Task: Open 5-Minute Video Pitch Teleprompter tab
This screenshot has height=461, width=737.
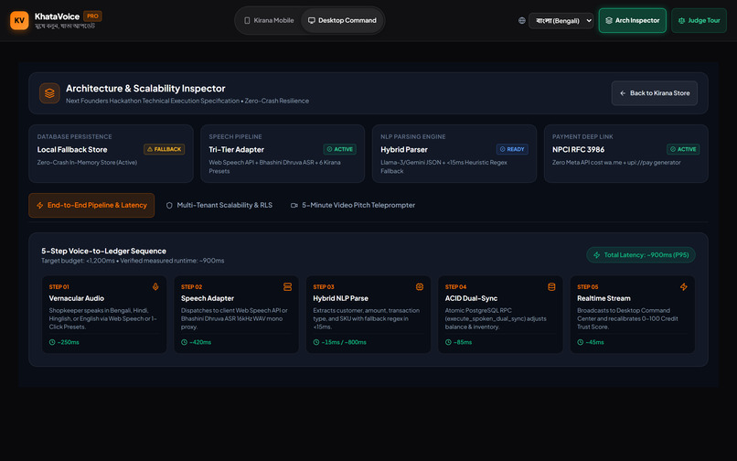Action: (x=353, y=205)
